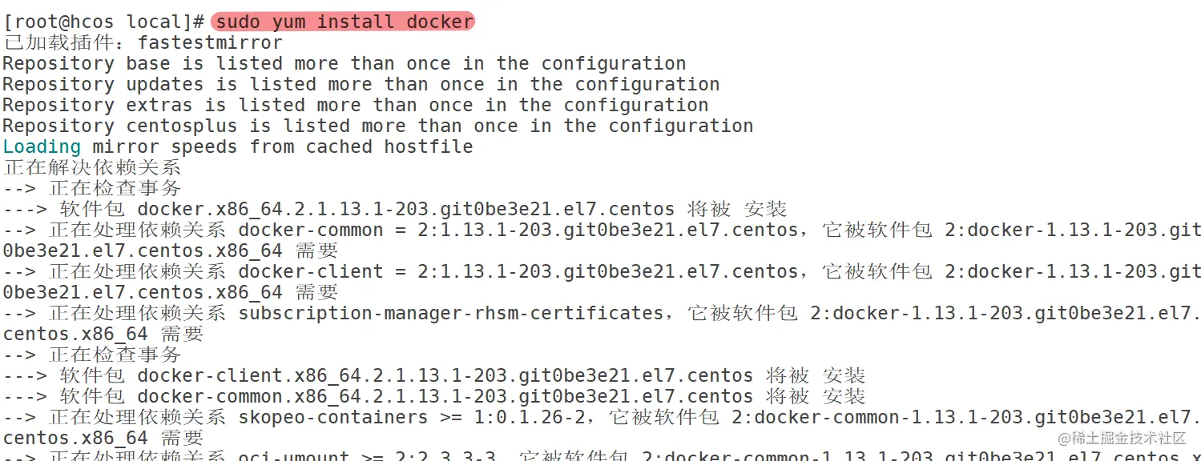Click the Repository extras warning line

pyautogui.click(x=355, y=105)
